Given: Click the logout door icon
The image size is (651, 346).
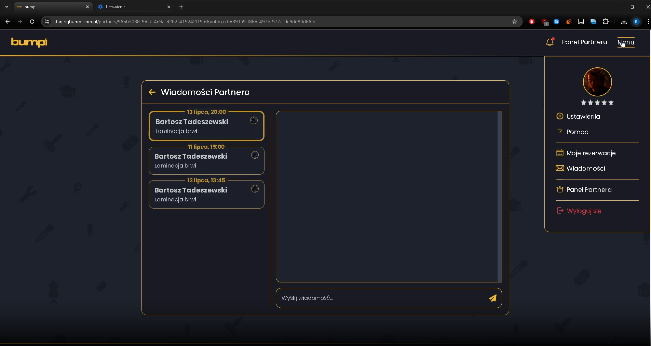Looking at the screenshot, I should pos(560,211).
